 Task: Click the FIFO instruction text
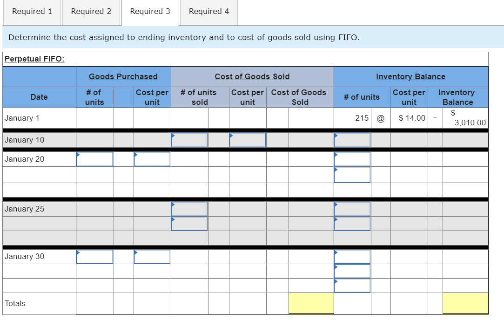point(184,37)
